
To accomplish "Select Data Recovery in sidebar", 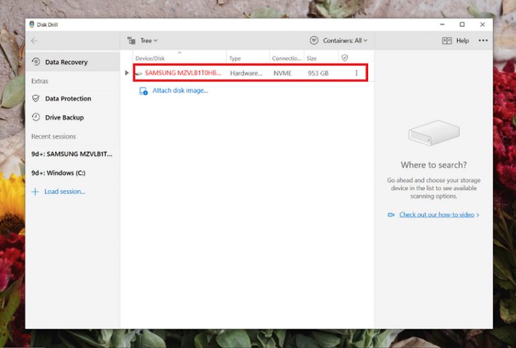I will 66,62.
